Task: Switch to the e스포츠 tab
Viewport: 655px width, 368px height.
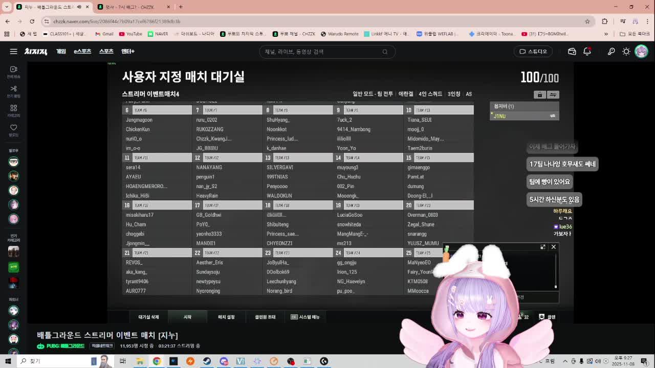Action: pyautogui.click(x=82, y=51)
